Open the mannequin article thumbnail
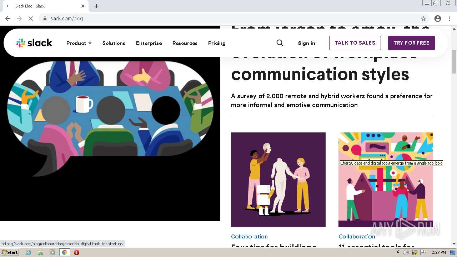457x257 pixels. point(278,180)
